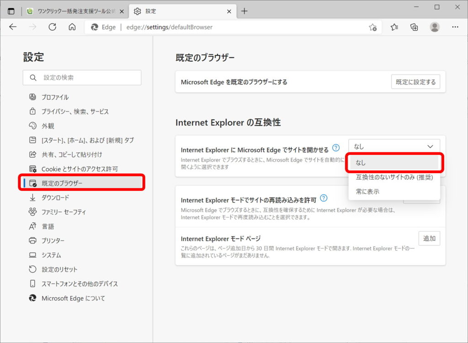This screenshot has height=343, width=468.
Task: Add this page to favorites star icon
Action: coord(373,27)
